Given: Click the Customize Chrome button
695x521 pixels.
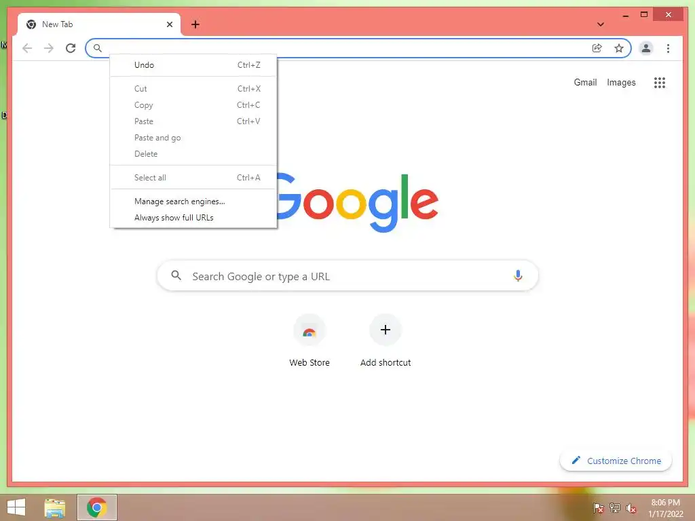Looking at the screenshot, I should point(616,461).
